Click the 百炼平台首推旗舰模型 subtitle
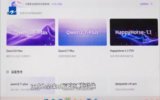The image size is (160, 100). click(31, 13)
